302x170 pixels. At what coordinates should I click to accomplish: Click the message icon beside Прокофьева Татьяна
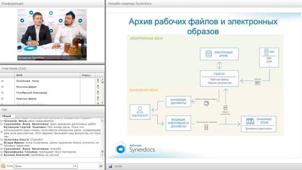(x=2, y=152)
